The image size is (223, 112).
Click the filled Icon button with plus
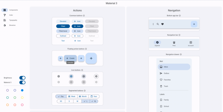coord(77,26)
